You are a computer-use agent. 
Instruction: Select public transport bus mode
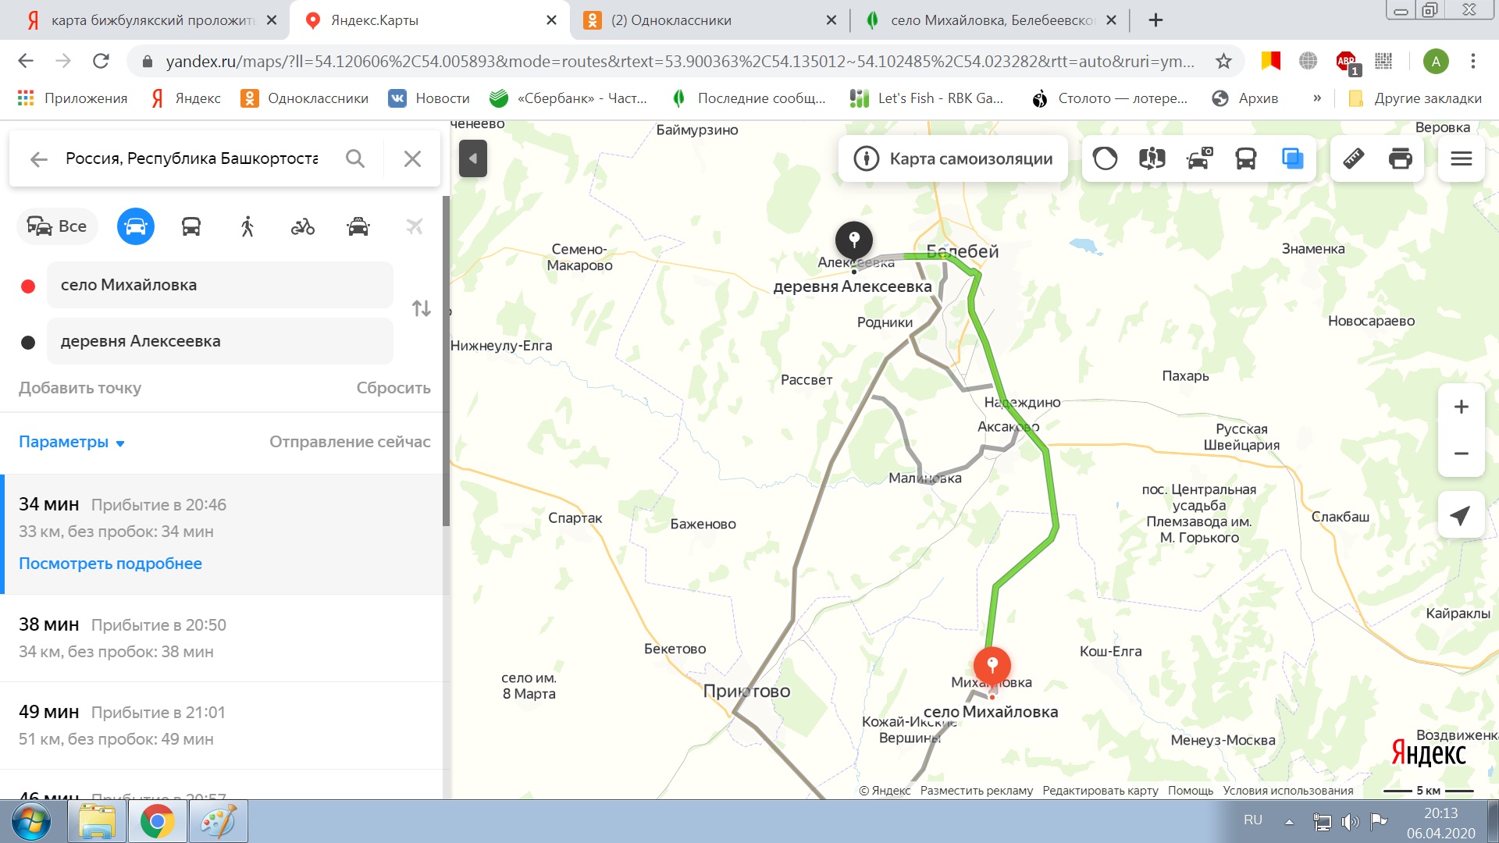point(191,226)
